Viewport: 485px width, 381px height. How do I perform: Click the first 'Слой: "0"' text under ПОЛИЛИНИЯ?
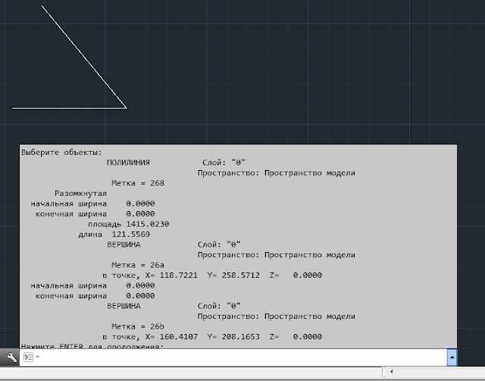pos(224,162)
